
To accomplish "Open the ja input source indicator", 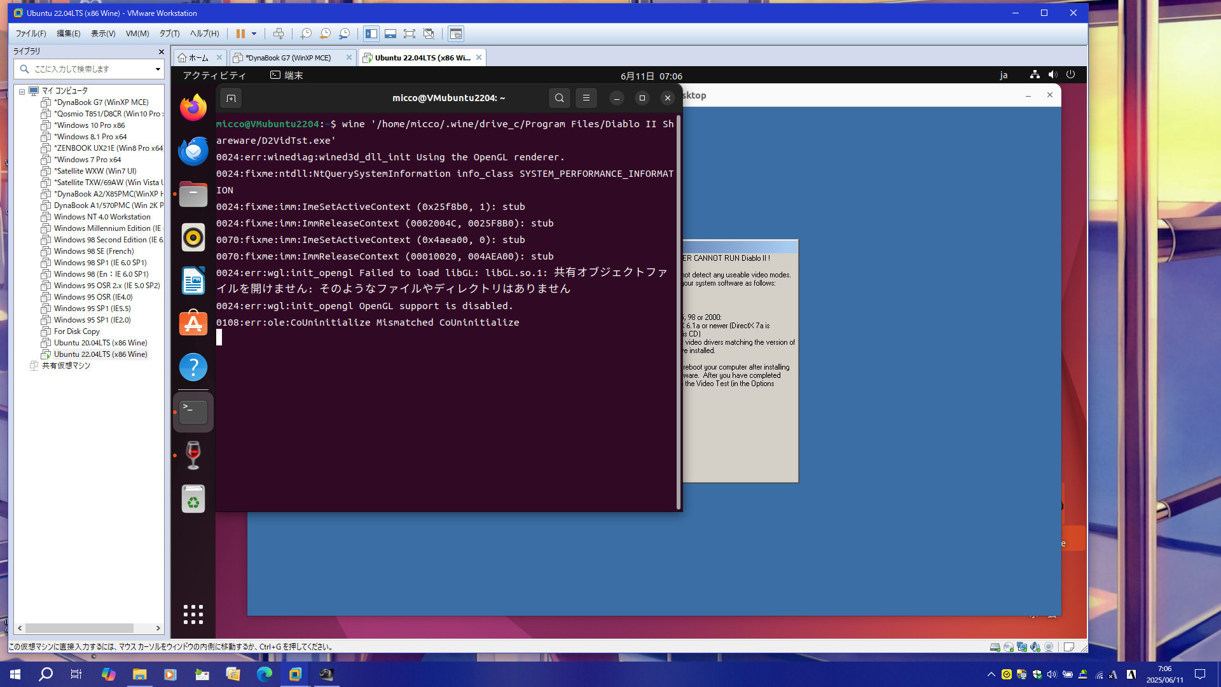I will (x=1004, y=76).
